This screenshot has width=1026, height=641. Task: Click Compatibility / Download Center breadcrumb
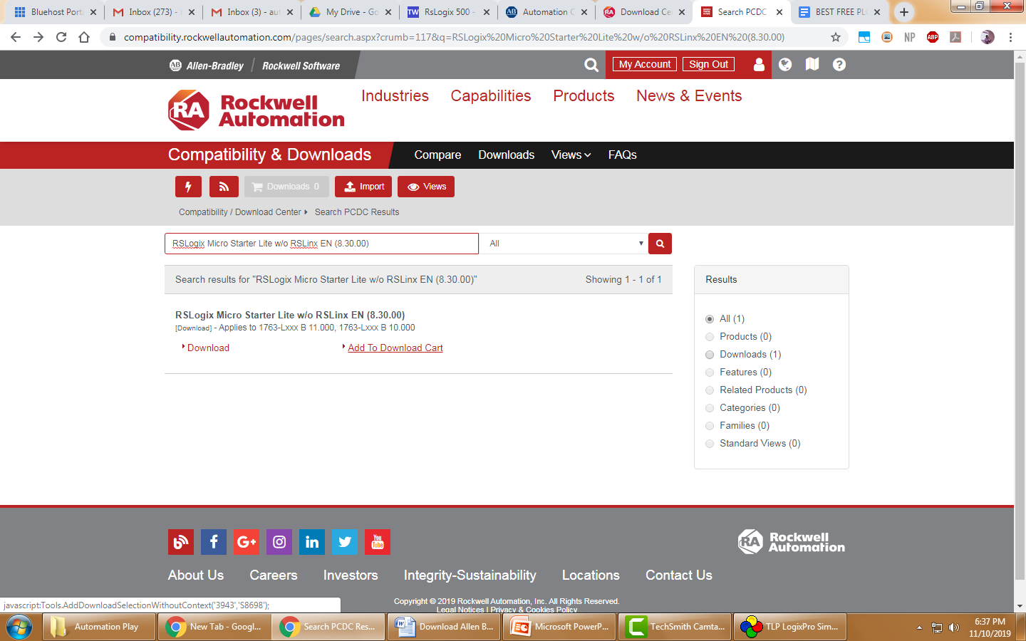[240, 212]
